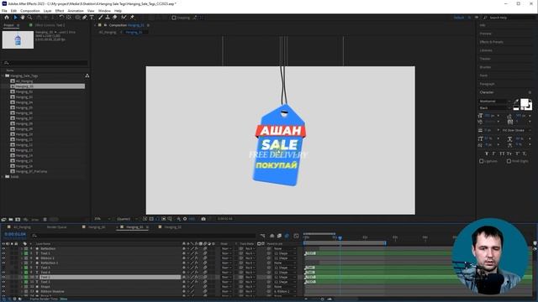Hide the Shape layer eye
This screenshot has height=302, width=538.
(3, 287)
